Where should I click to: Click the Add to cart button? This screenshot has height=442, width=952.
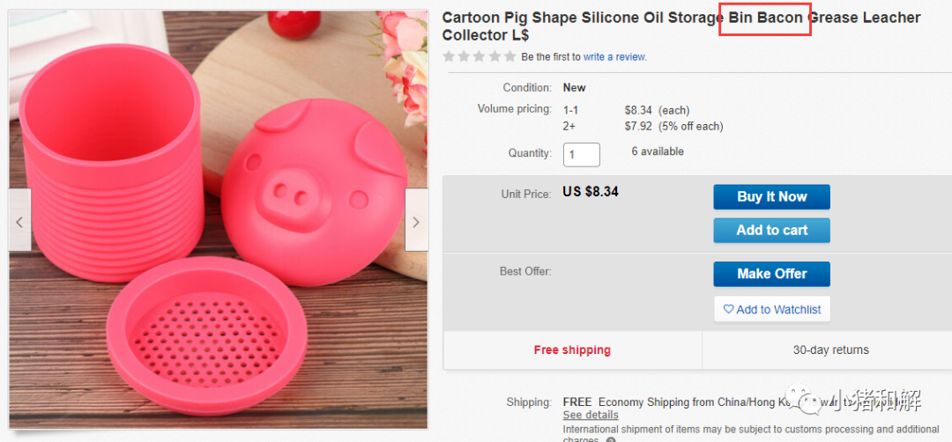771,231
